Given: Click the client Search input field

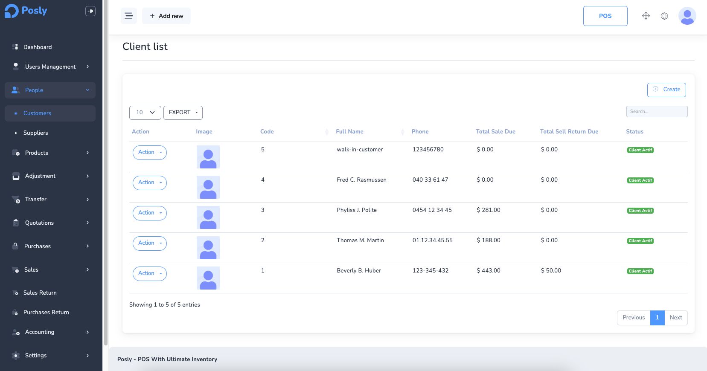Looking at the screenshot, I should point(657,112).
